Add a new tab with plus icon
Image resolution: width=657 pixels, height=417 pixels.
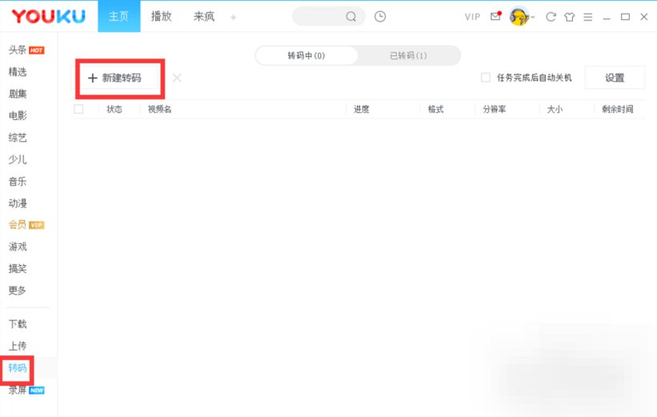[x=234, y=17]
